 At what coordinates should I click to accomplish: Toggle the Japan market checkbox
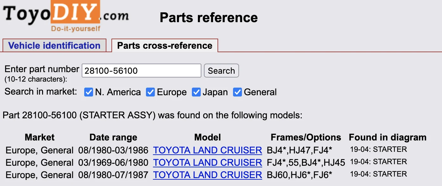click(x=196, y=92)
